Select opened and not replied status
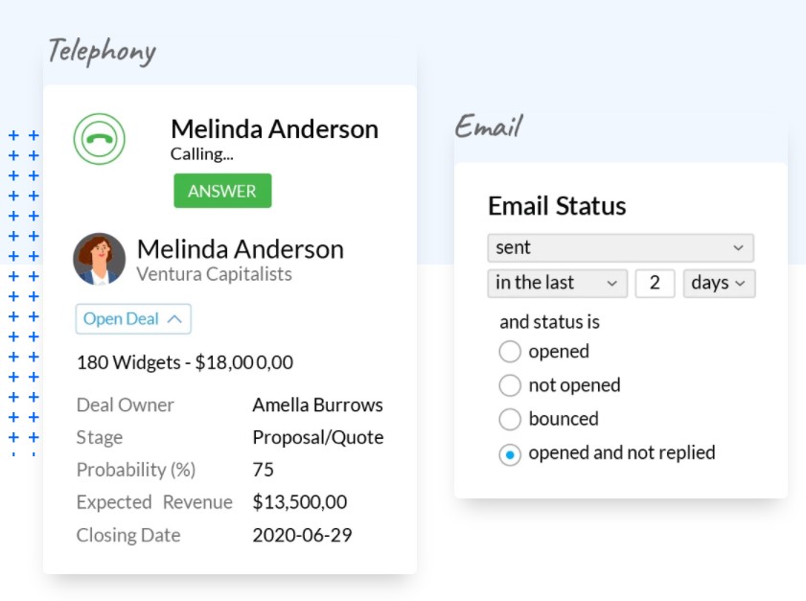 509,452
